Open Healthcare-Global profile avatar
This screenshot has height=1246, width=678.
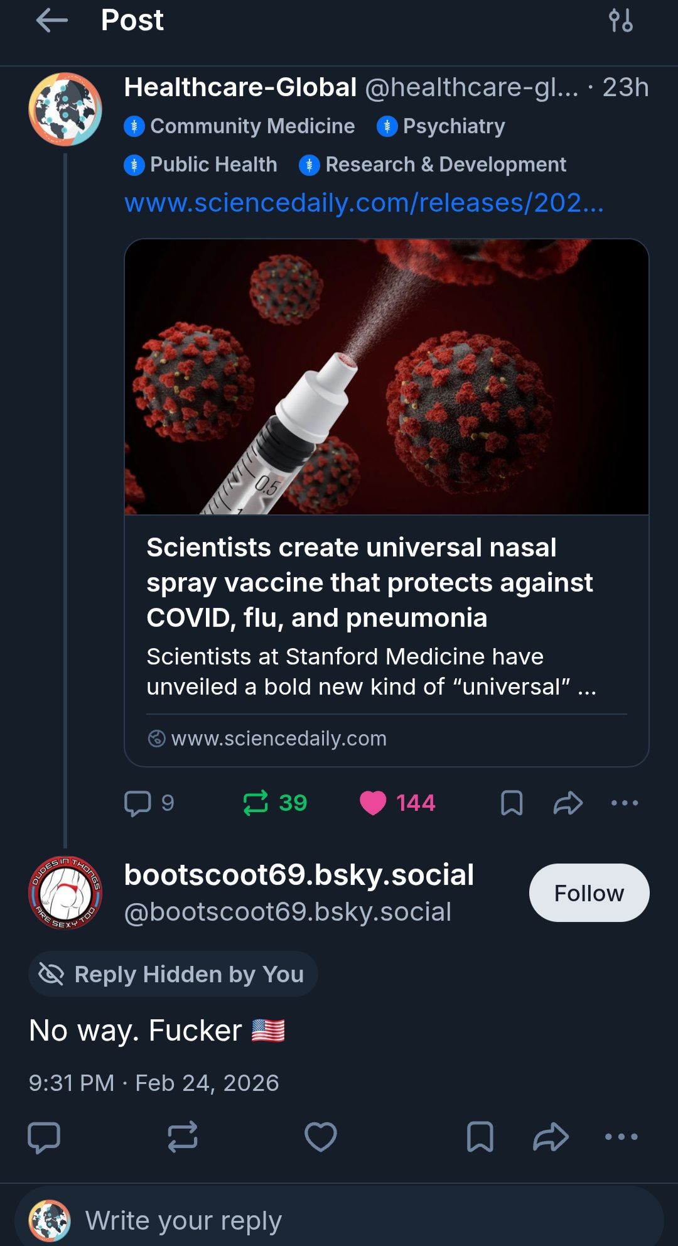[x=65, y=109]
